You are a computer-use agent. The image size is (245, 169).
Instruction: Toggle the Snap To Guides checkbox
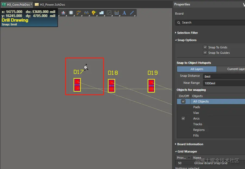click(205, 52)
